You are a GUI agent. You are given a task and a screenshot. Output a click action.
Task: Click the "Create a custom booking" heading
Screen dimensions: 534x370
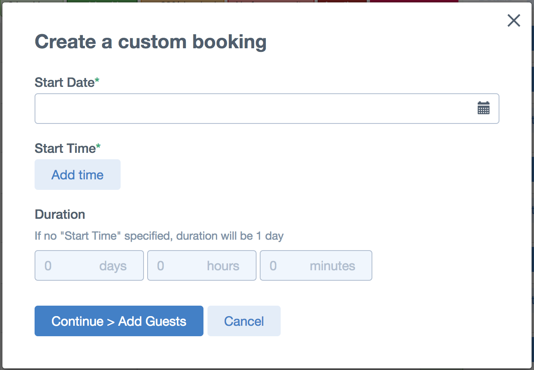[151, 42]
